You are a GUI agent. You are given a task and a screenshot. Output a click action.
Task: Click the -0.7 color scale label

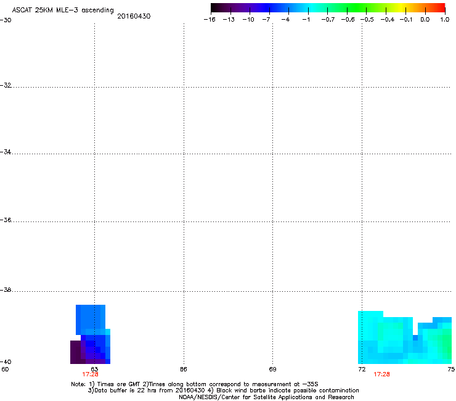[328, 20]
